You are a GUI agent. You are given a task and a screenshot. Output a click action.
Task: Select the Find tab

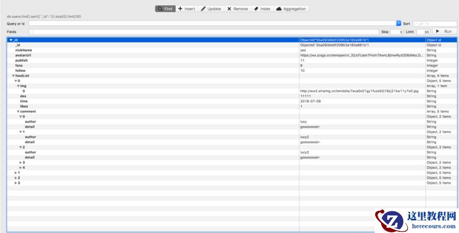[x=165, y=9]
